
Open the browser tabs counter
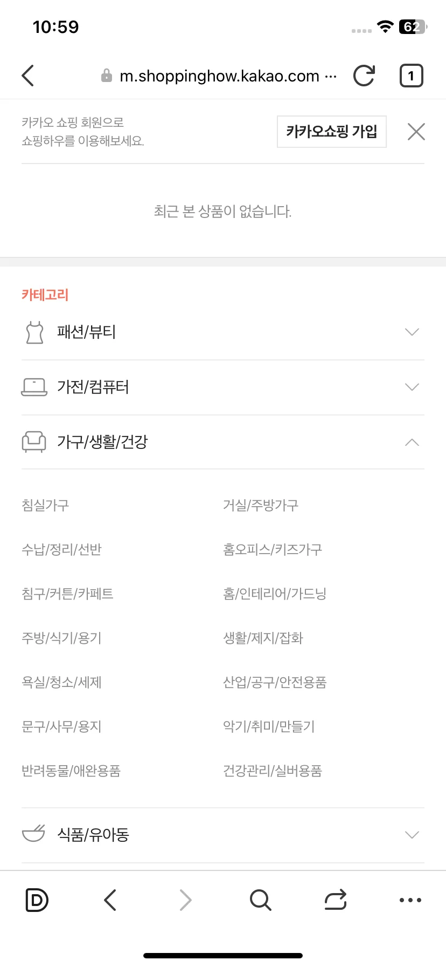pos(412,76)
